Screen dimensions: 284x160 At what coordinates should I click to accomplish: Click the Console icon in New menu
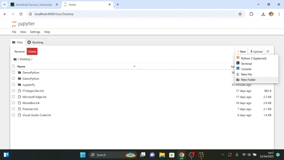pos(238,69)
